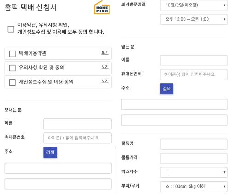Image resolution: width=230 pixels, height=194 pixels.
Task: Expand the 부피/무게 size dropdown
Action: (194, 187)
